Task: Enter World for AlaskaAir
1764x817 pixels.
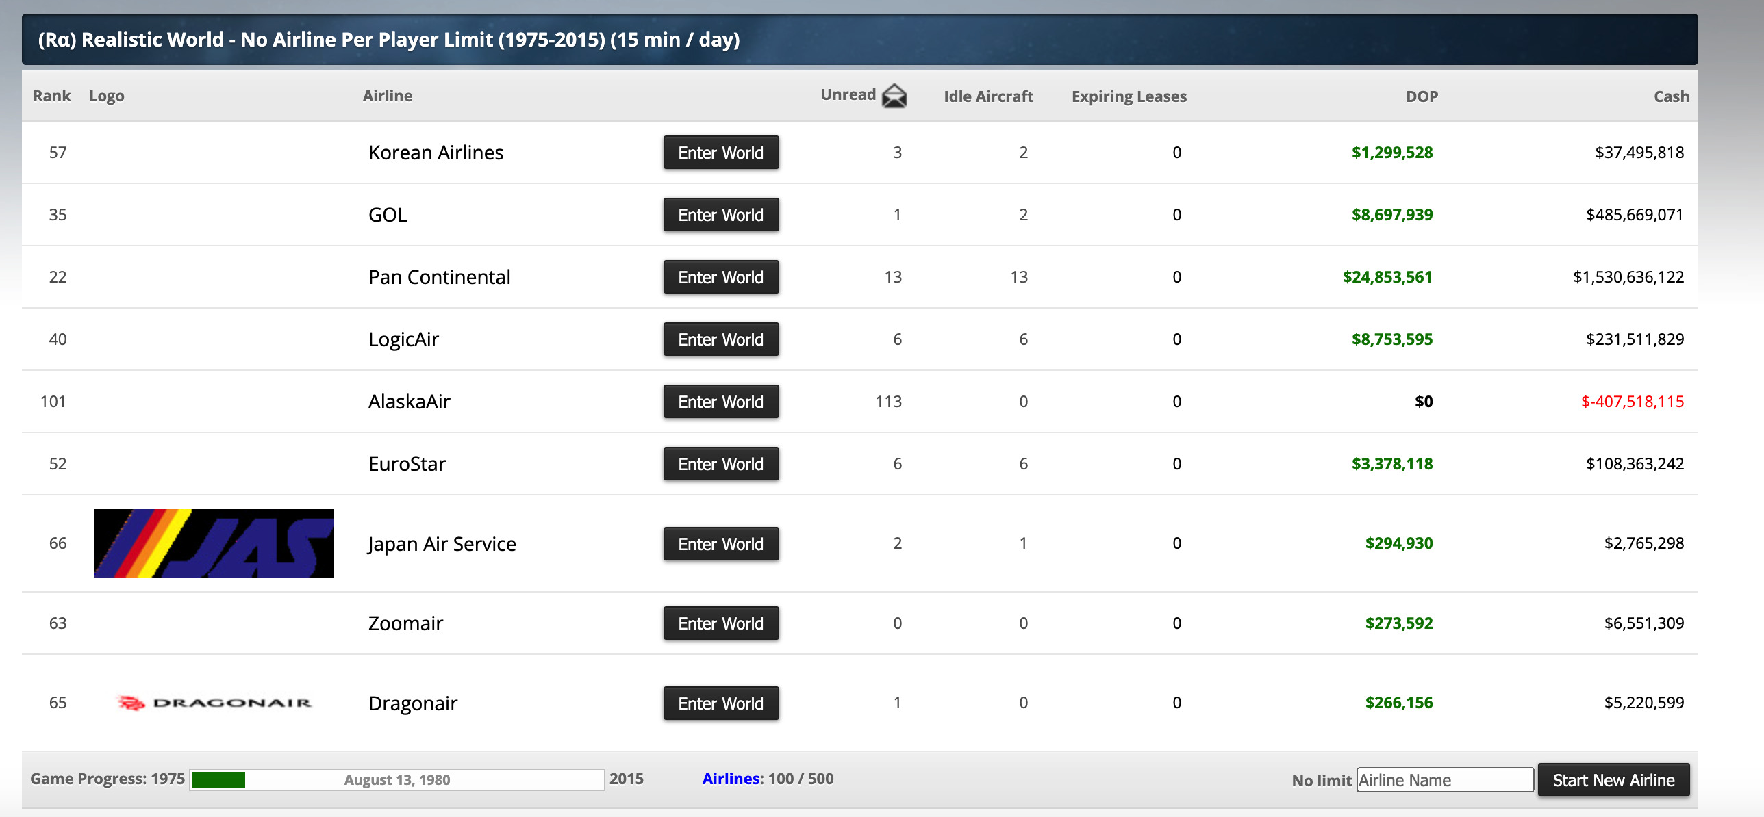Action: point(721,402)
